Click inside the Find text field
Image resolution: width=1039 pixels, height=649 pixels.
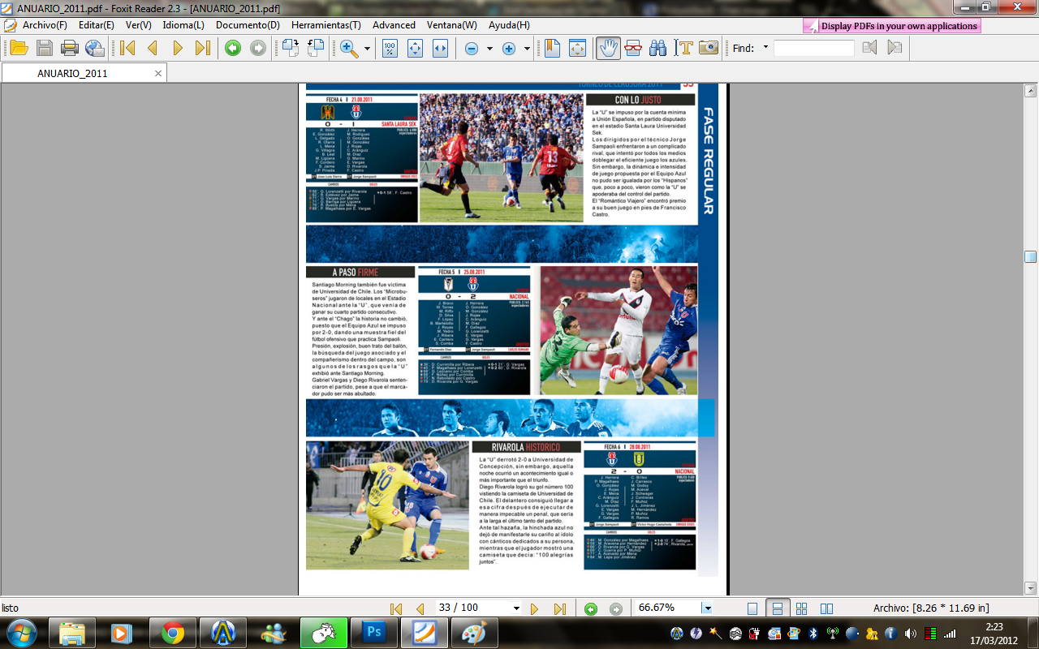point(814,49)
